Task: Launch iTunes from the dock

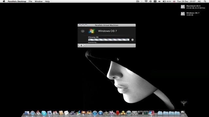Action: coord(95,113)
